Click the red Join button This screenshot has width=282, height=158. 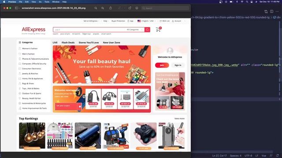coord(162,65)
